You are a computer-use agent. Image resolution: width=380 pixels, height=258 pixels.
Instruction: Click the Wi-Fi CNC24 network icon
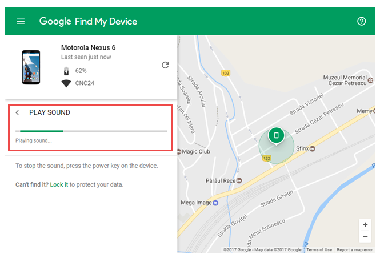coord(66,83)
